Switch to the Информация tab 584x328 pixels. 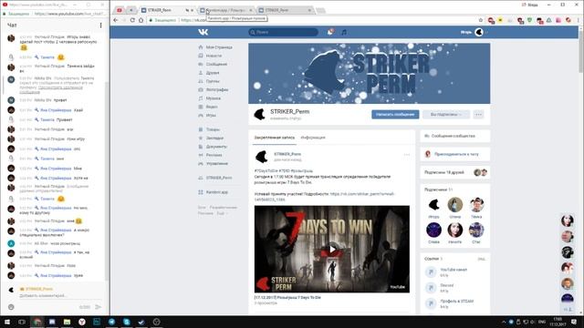313,138
